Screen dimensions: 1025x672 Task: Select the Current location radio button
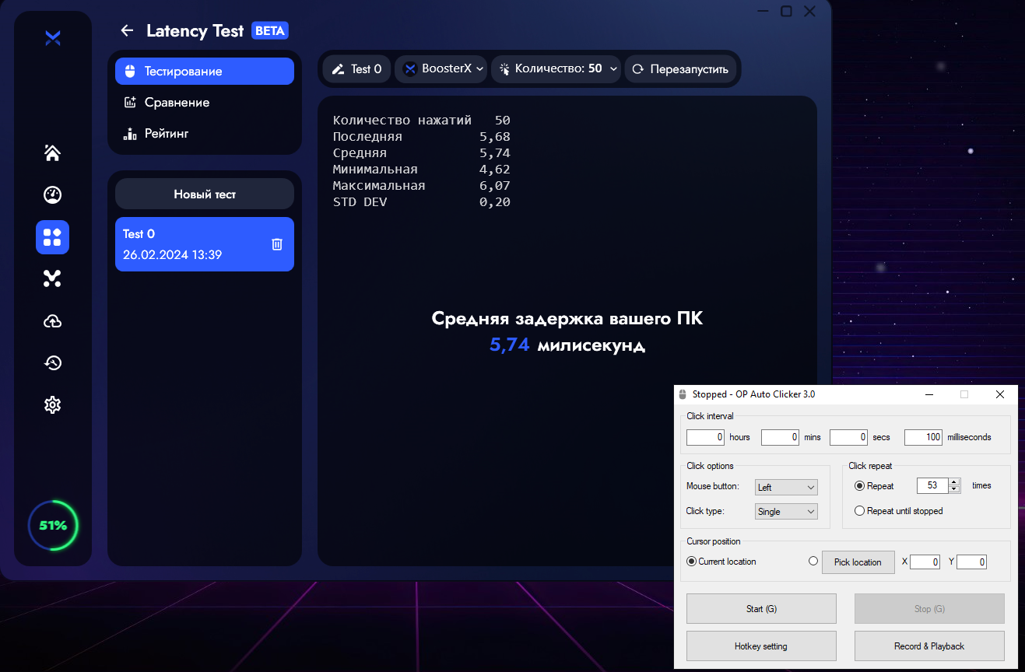(691, 561)
